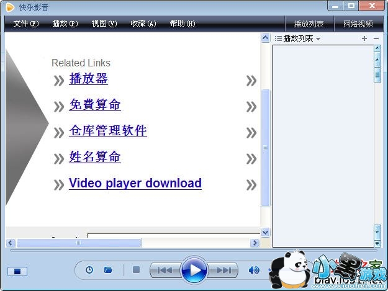Remove an item with the playlist minus icon
This screenshot has width=388, height=291.
tap(376, 38)
